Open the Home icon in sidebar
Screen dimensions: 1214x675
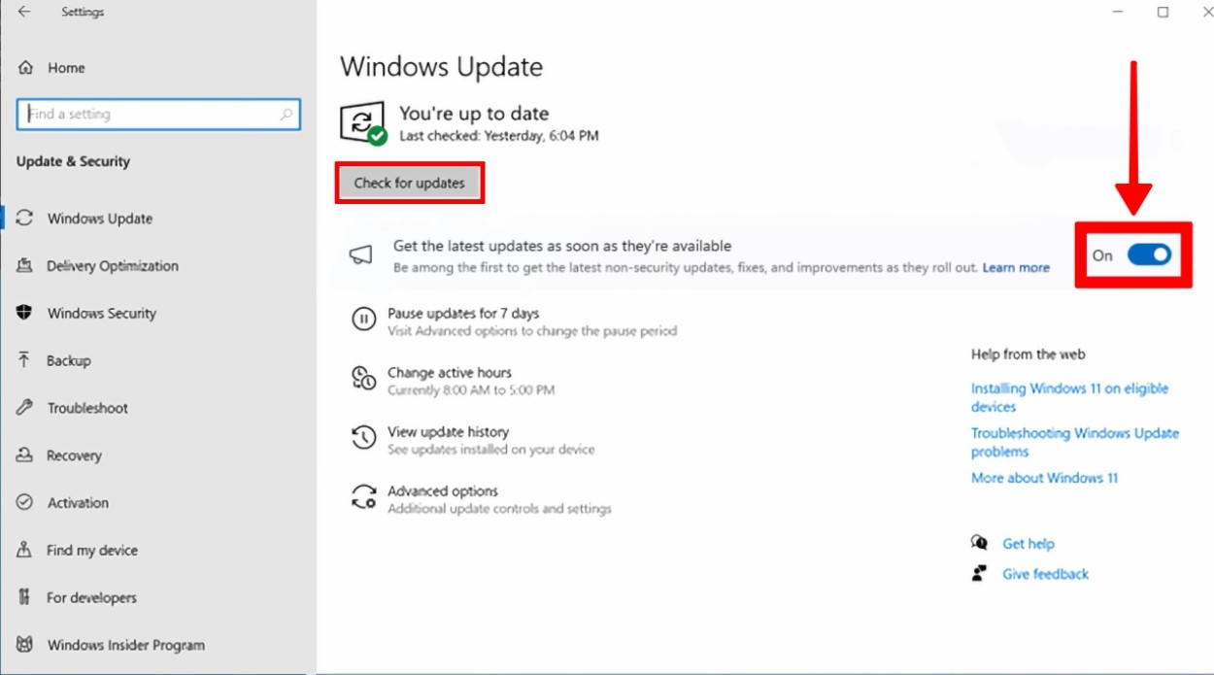coord(26,68)
